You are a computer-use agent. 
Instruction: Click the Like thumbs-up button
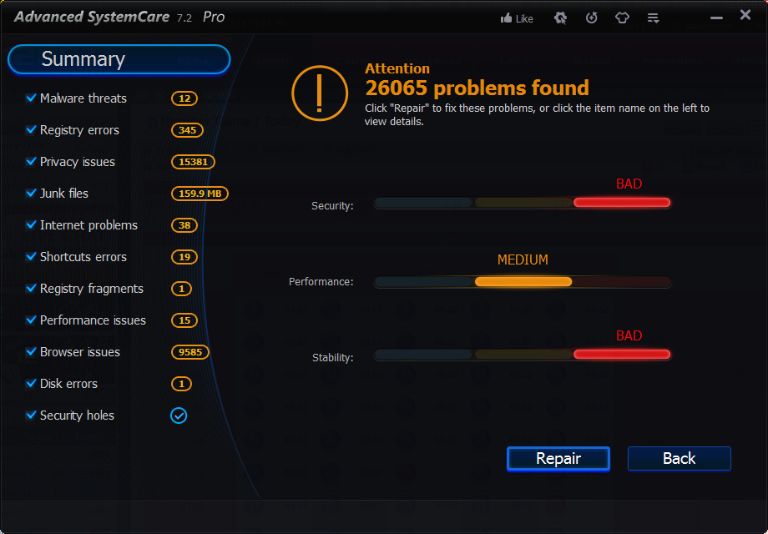517,18
